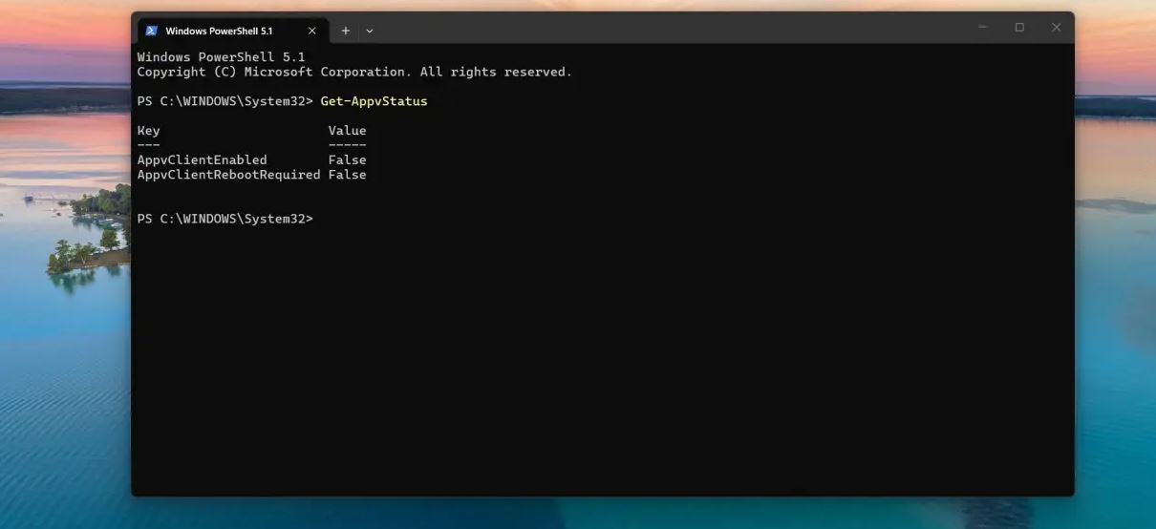Screen dimensions: 1156x529
Task: Click the Key column header
Action: 148,131
